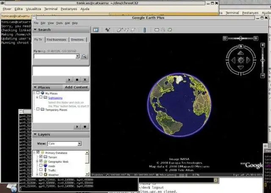Screen dimensions: 271x193
Task: Open the Sightseeing link
Action: click(55, 98)
